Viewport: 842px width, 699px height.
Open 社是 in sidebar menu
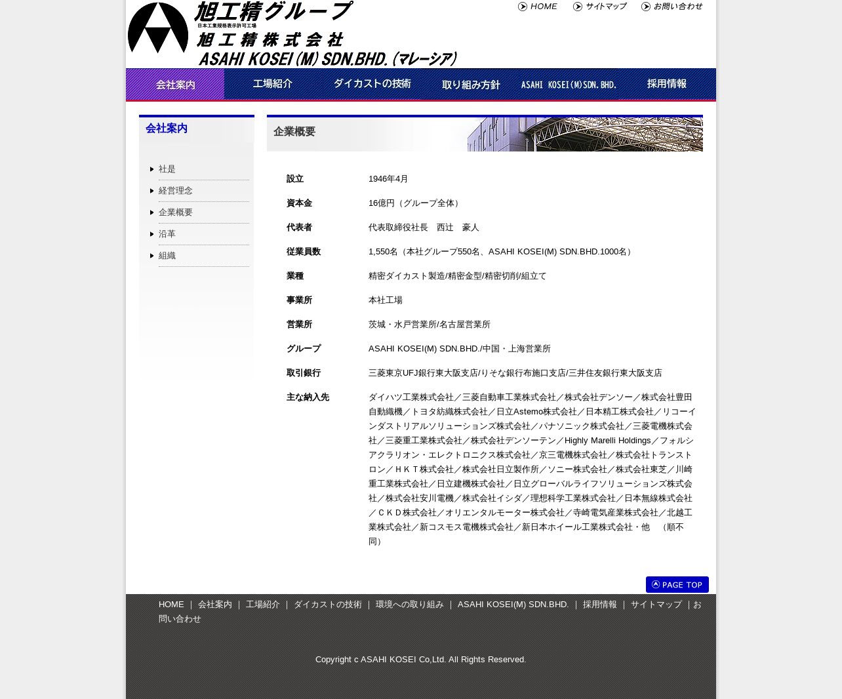167,169
